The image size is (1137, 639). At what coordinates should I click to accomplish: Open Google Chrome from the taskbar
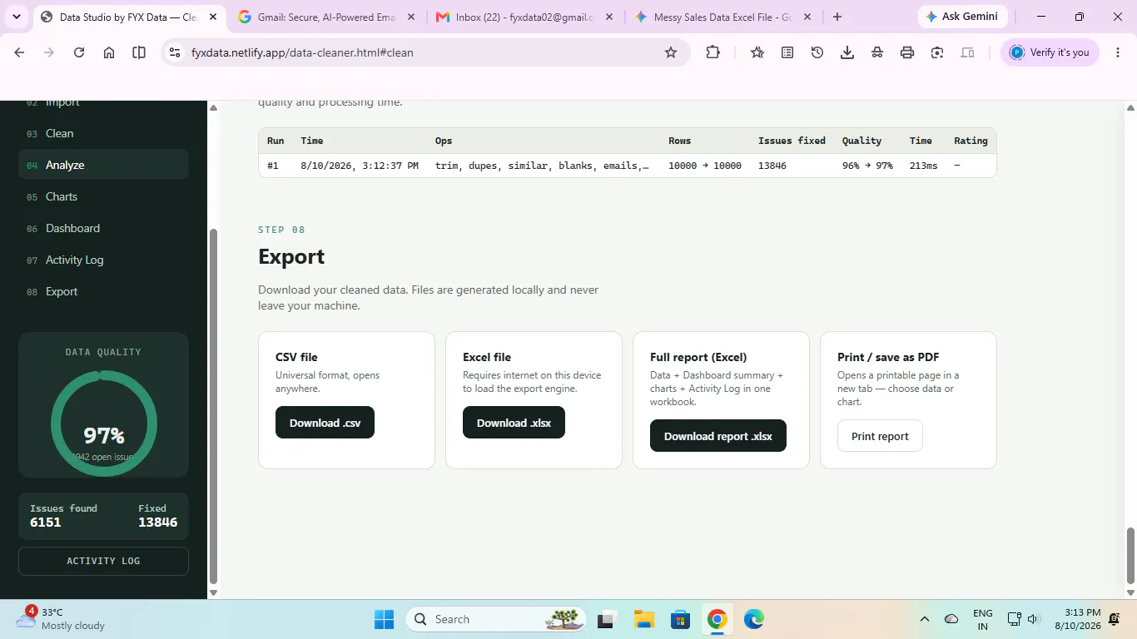coord(717,619)
